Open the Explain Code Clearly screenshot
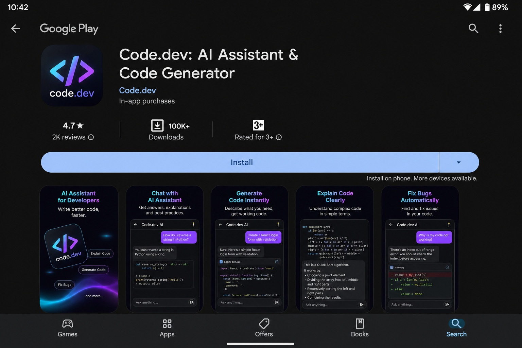 [x=335, y=249]
